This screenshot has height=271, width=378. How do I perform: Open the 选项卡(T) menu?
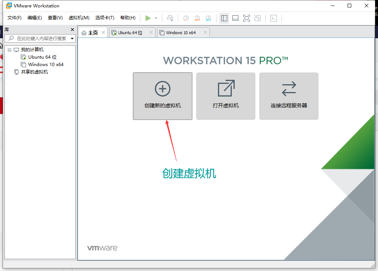coord(105,18)
